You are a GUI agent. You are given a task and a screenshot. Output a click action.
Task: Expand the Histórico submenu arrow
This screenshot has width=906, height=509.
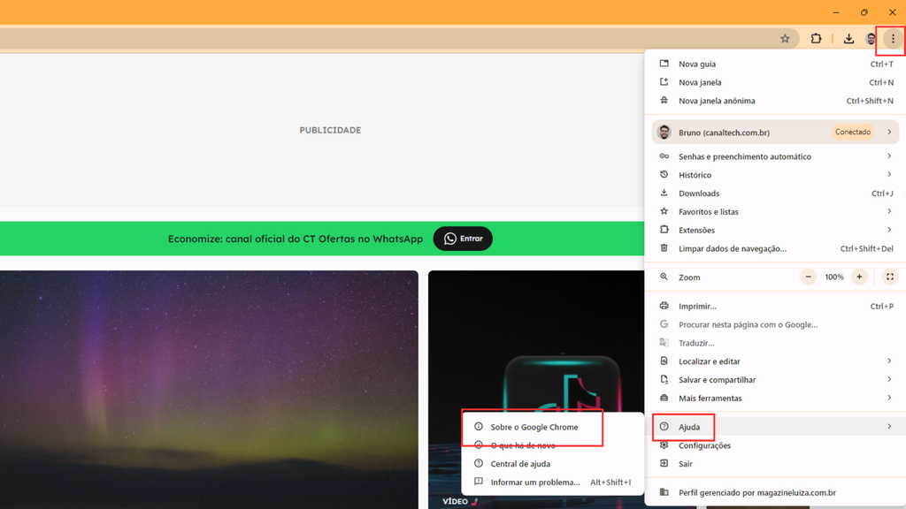[889, 174]
